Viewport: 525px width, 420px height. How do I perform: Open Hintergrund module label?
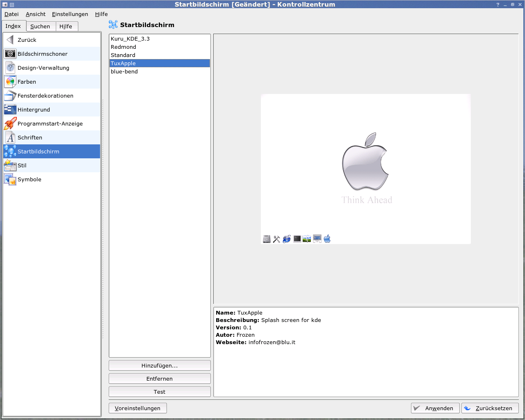click(34, 110)
